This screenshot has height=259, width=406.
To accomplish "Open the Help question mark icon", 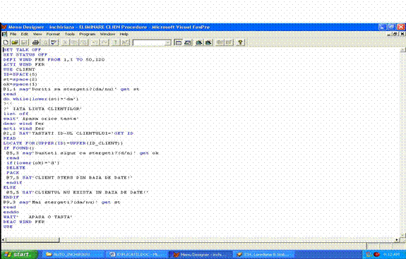I will point(240,42).
